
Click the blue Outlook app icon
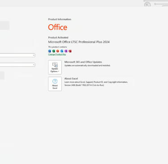[x=62, y=51]
